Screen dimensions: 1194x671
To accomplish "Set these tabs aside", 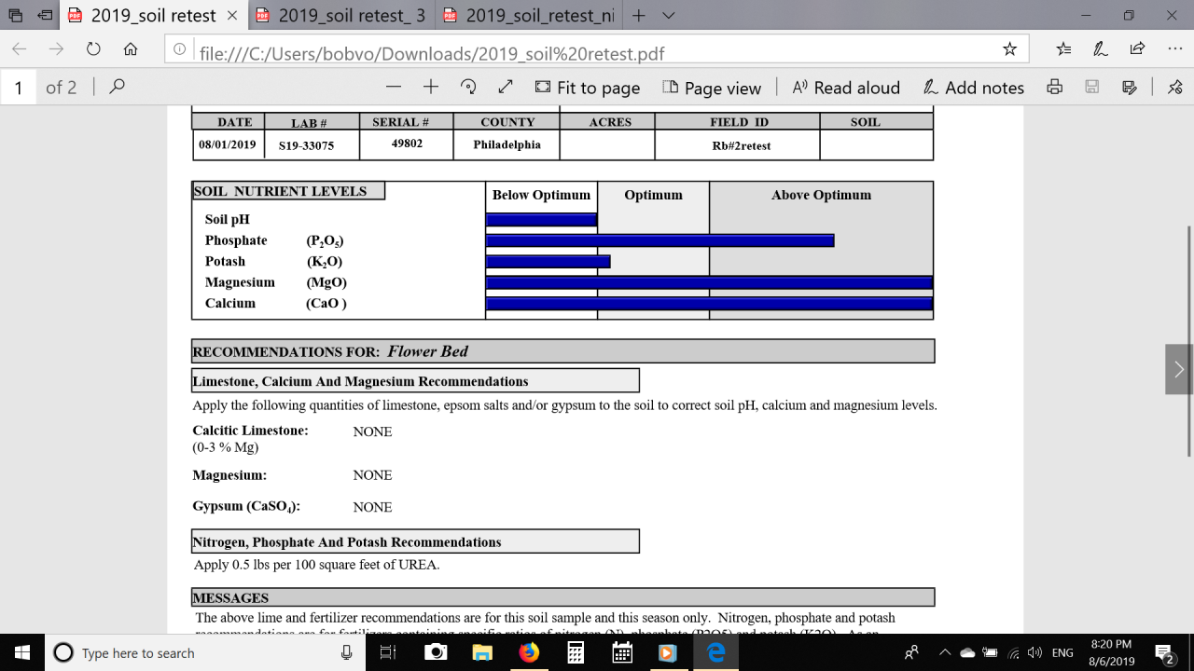I will point(45,15).
